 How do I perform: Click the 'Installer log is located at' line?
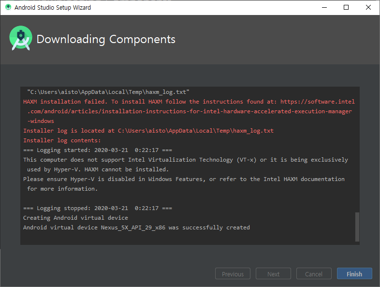coord(148,131)
